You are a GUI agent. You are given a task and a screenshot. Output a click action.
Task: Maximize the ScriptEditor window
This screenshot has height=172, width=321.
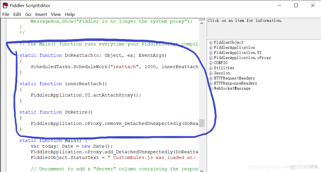coord(296,5)
